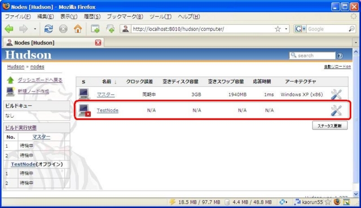Click the Hudson logo header
Viewport: 361px width, 208px height.
click(28, 55)
